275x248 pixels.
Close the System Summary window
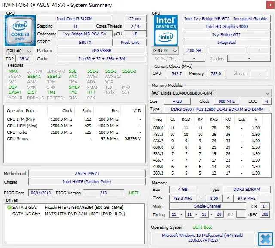coord(270,5)
